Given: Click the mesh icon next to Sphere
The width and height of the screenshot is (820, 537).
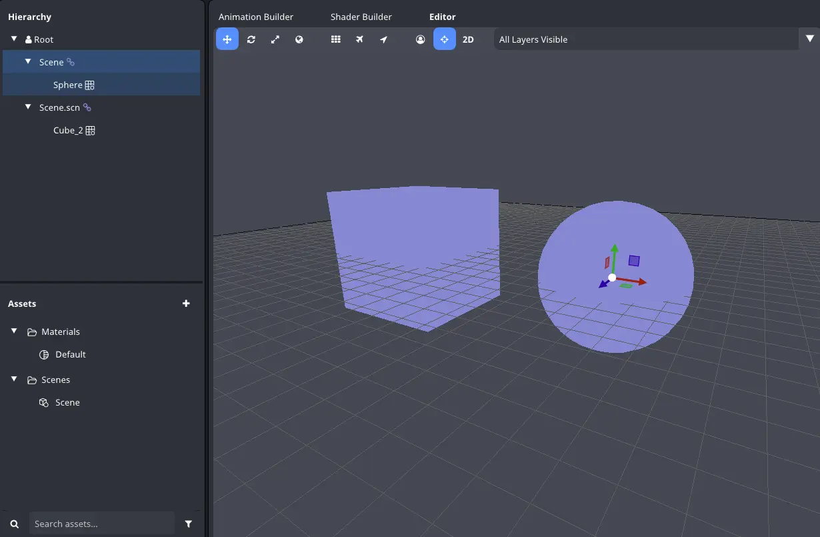Looking at the screenshot, I should pos(90,85).
